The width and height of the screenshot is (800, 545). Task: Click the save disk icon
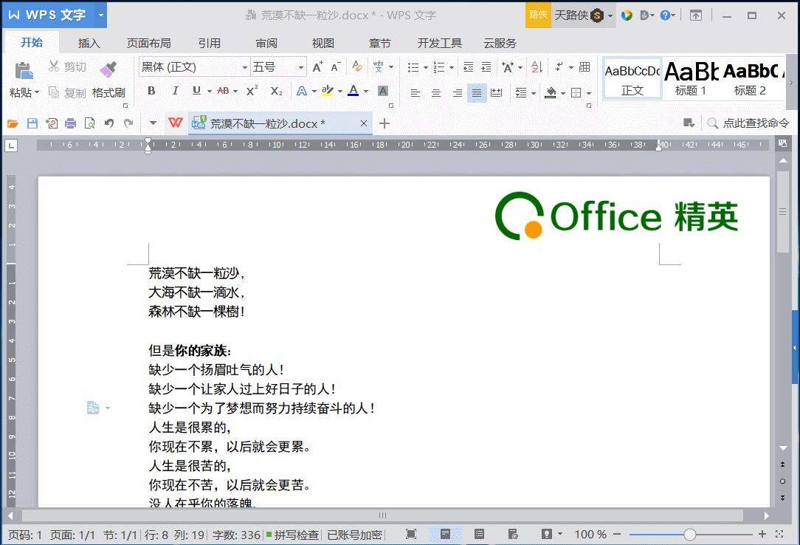32,123
